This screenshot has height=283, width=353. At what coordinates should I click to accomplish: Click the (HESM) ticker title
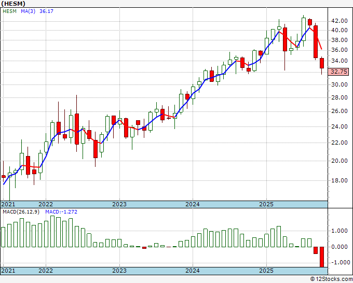tap(13, 4)
